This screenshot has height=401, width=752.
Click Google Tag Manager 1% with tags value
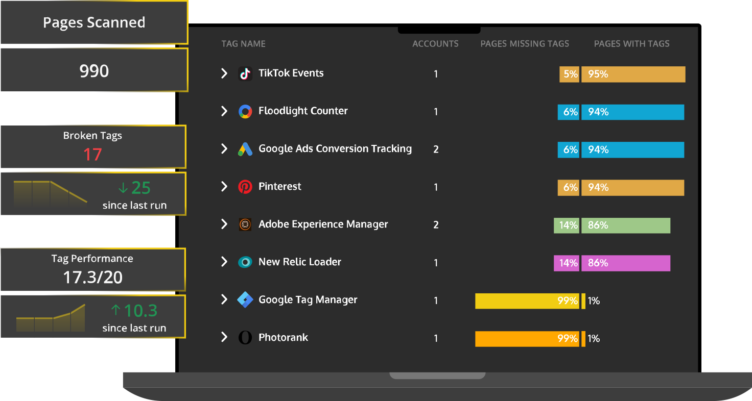594,301
